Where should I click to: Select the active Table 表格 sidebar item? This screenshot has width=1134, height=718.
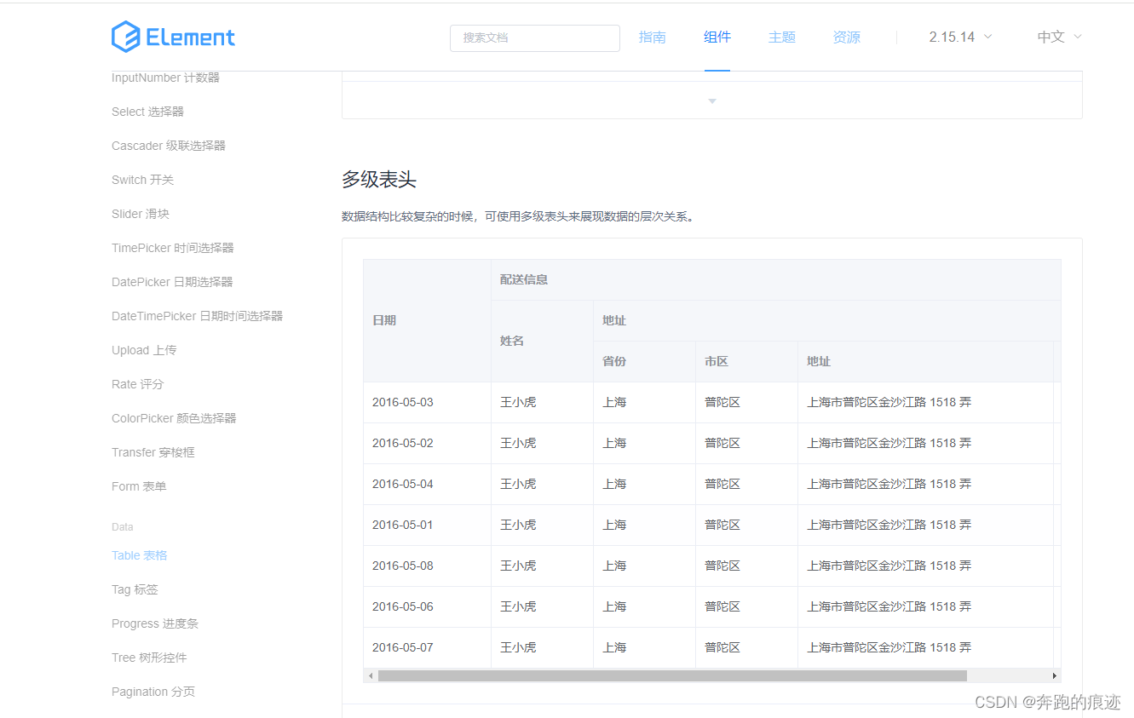[x=140, y=555]
